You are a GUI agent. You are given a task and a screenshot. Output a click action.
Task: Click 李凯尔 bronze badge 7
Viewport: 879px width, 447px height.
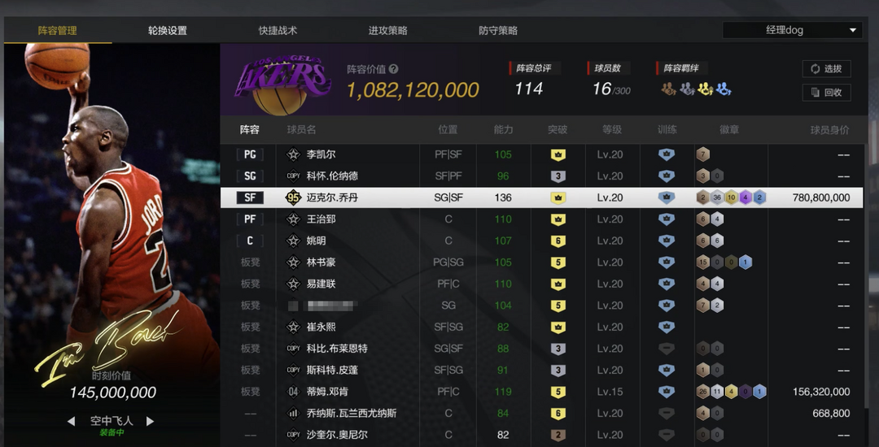(x=703, y=154)
